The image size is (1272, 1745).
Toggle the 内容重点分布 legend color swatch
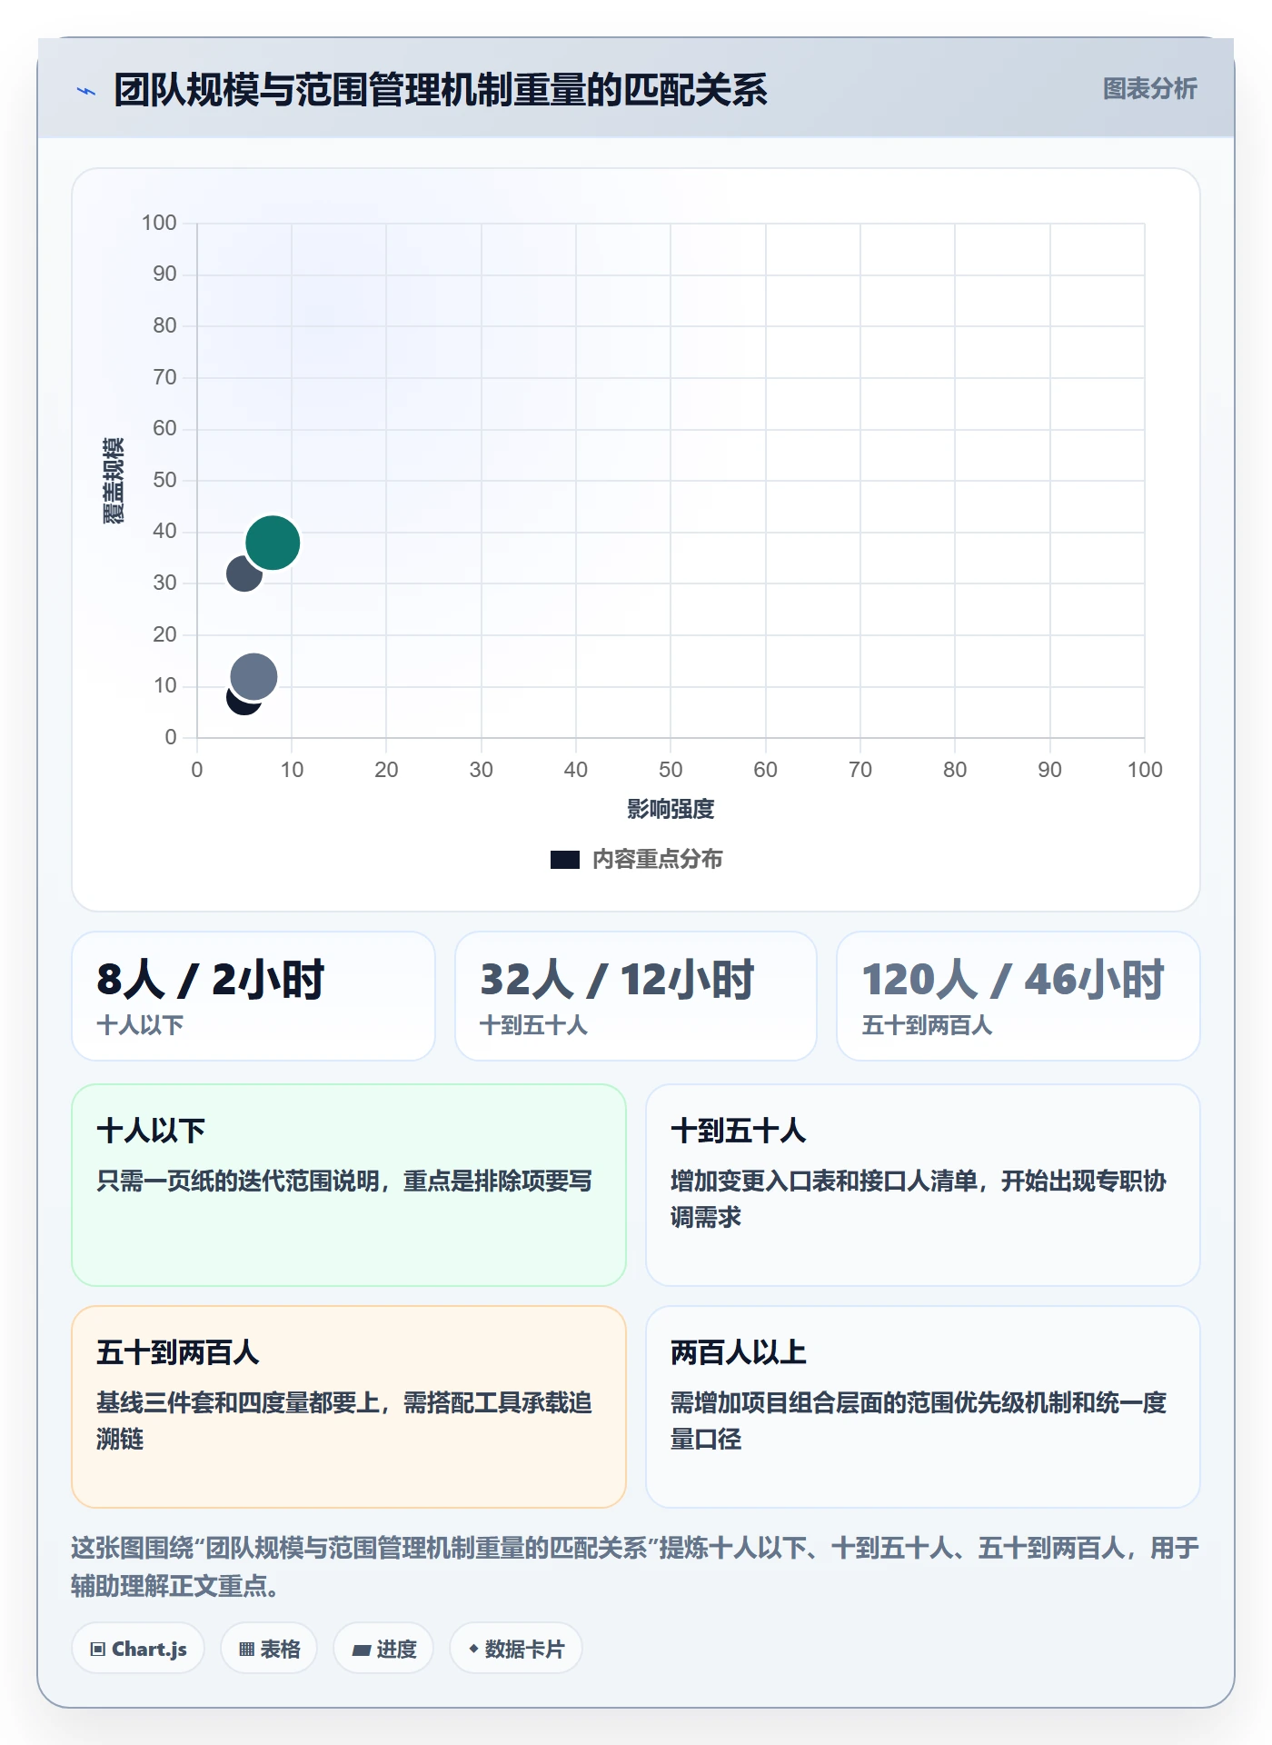(x=564, y=859)
